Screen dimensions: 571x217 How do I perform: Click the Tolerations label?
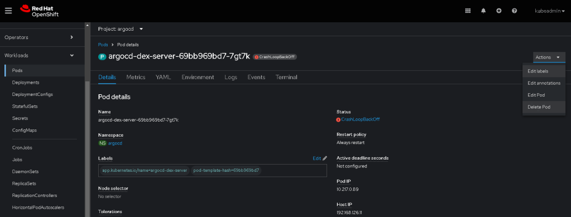[x=110, y=211]
